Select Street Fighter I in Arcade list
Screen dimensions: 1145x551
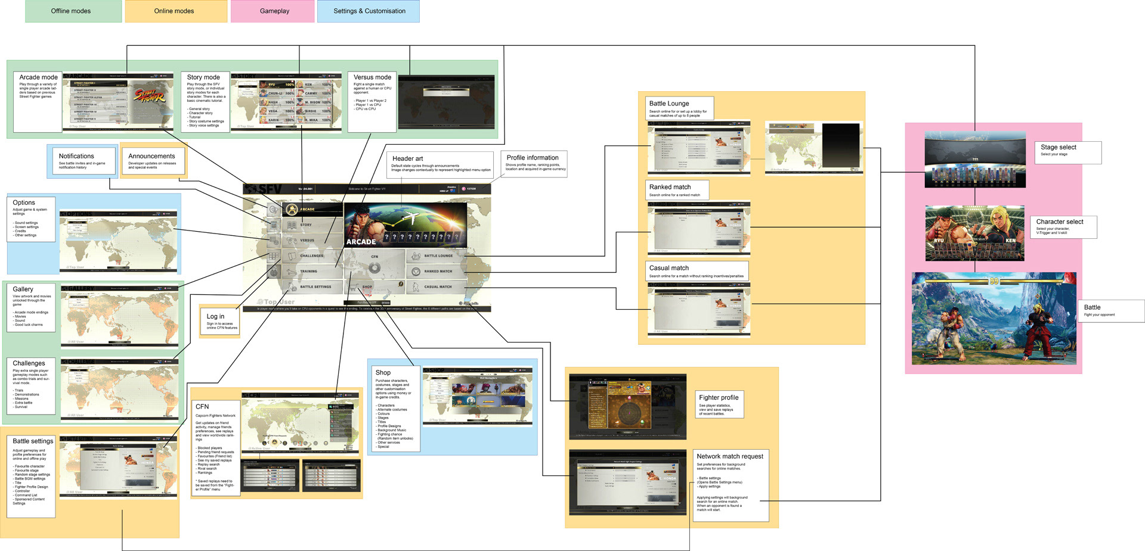point(99,83)
